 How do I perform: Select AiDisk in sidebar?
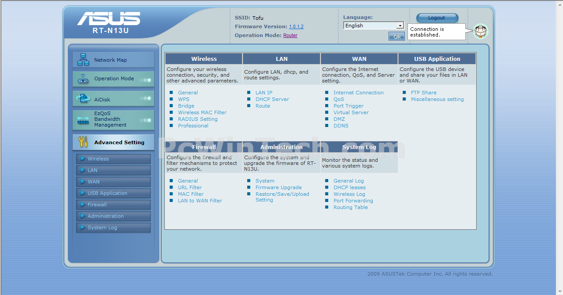[x=114, y=99]
